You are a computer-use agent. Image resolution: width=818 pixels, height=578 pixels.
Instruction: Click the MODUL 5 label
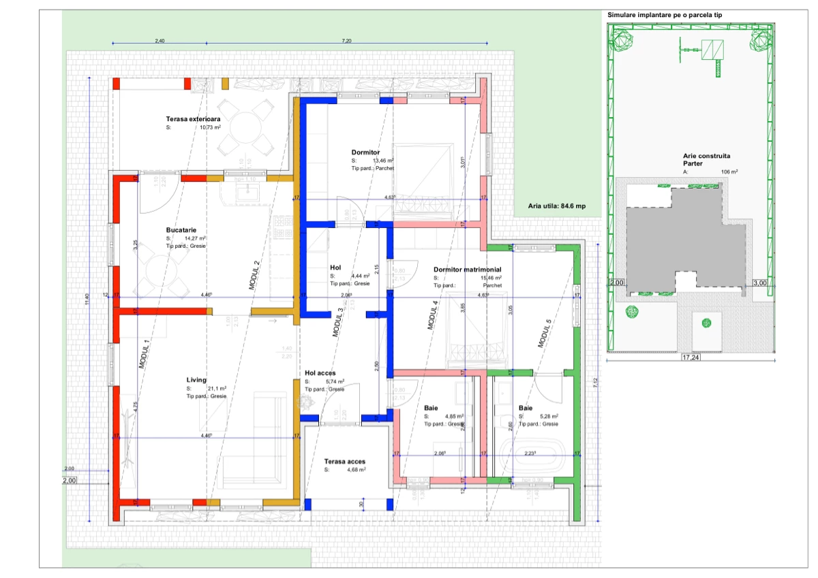[544, 333]
